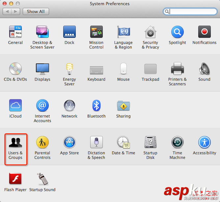Click inside the search field
This screenshot has height=202, width=220.
pyautogui.click(x=190, y=11)
